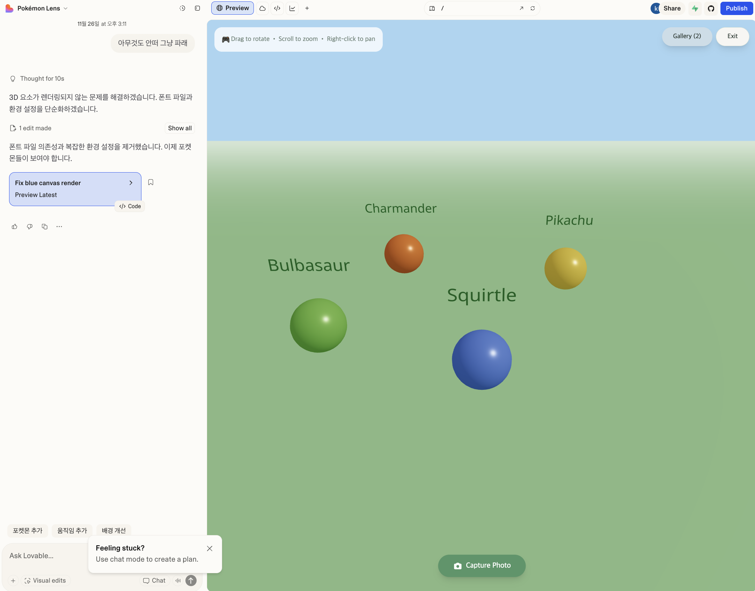Give thumbs up to the response
This screenshot has width=755, height=591.
(x=14, y=226)
